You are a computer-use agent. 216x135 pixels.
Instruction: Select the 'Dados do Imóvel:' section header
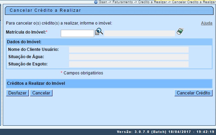coord(109,42)
